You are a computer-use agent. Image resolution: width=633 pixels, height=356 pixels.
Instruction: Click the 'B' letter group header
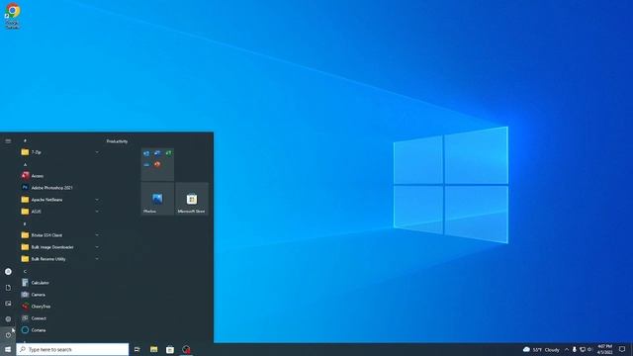pos(25,224)
